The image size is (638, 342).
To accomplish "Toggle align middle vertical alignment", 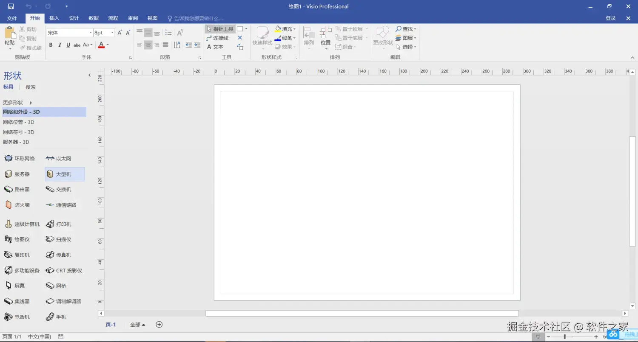I will 148,33.
